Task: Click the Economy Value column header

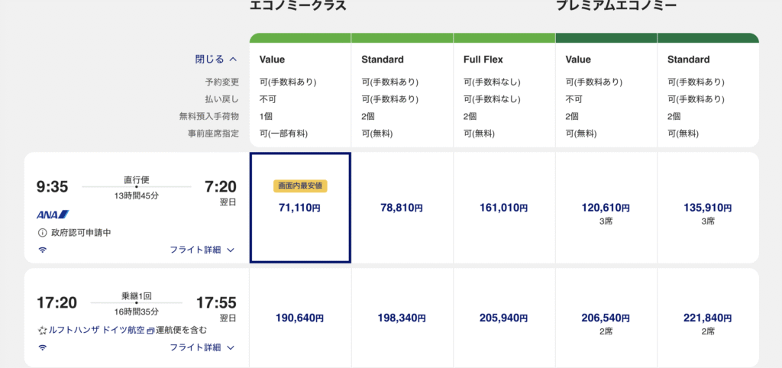Action: [x=273, y=60]
